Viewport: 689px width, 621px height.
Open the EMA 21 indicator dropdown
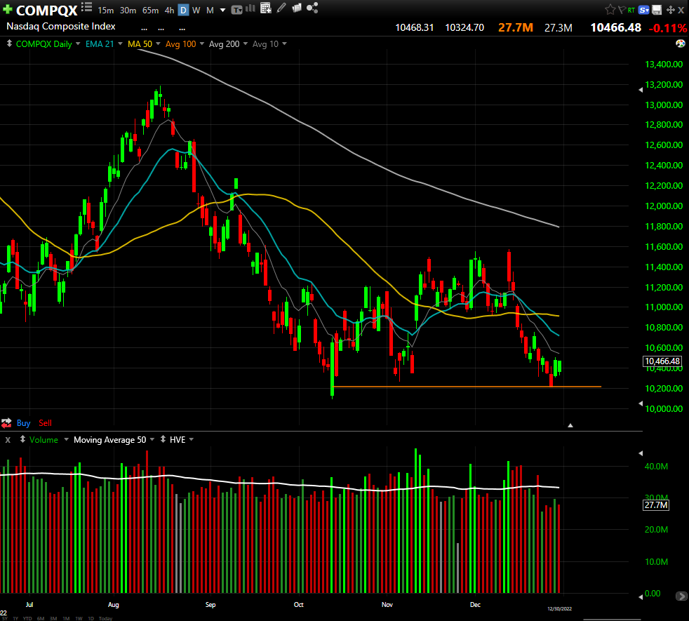[x=120, y=44]
